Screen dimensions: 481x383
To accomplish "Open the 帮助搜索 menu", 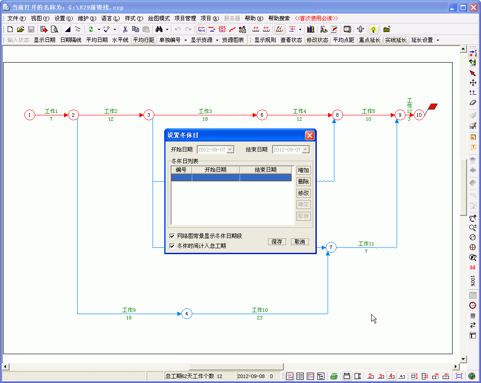I will tap(279, 18).
